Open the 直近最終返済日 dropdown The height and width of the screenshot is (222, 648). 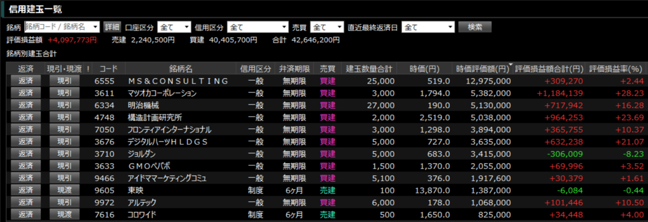coord(428,27)
